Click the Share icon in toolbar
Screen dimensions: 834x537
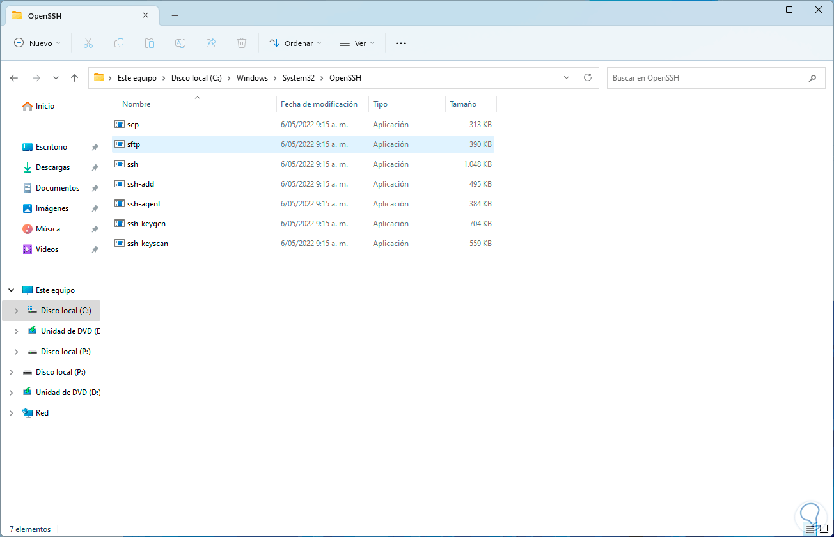click(x=211, y=43)
